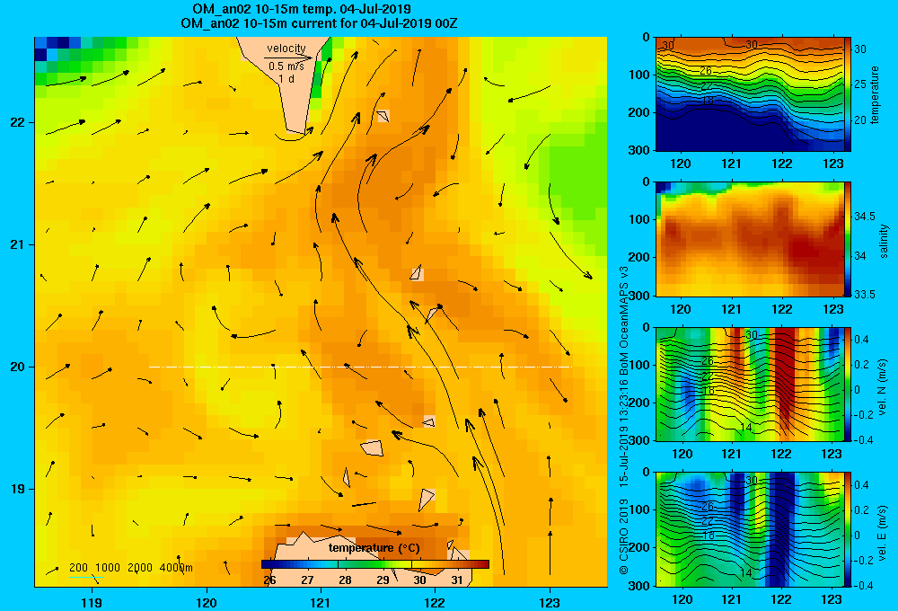Click the 'temperature (°C)' color bar title
The width and height of the screenshot is (898, 611).
coord(374,548)
